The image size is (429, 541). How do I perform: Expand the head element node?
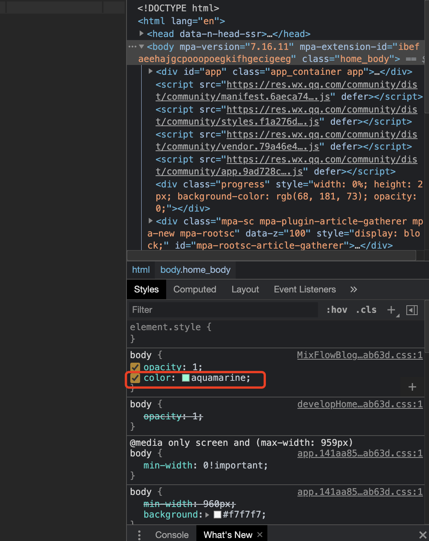[x=142, y=34]
